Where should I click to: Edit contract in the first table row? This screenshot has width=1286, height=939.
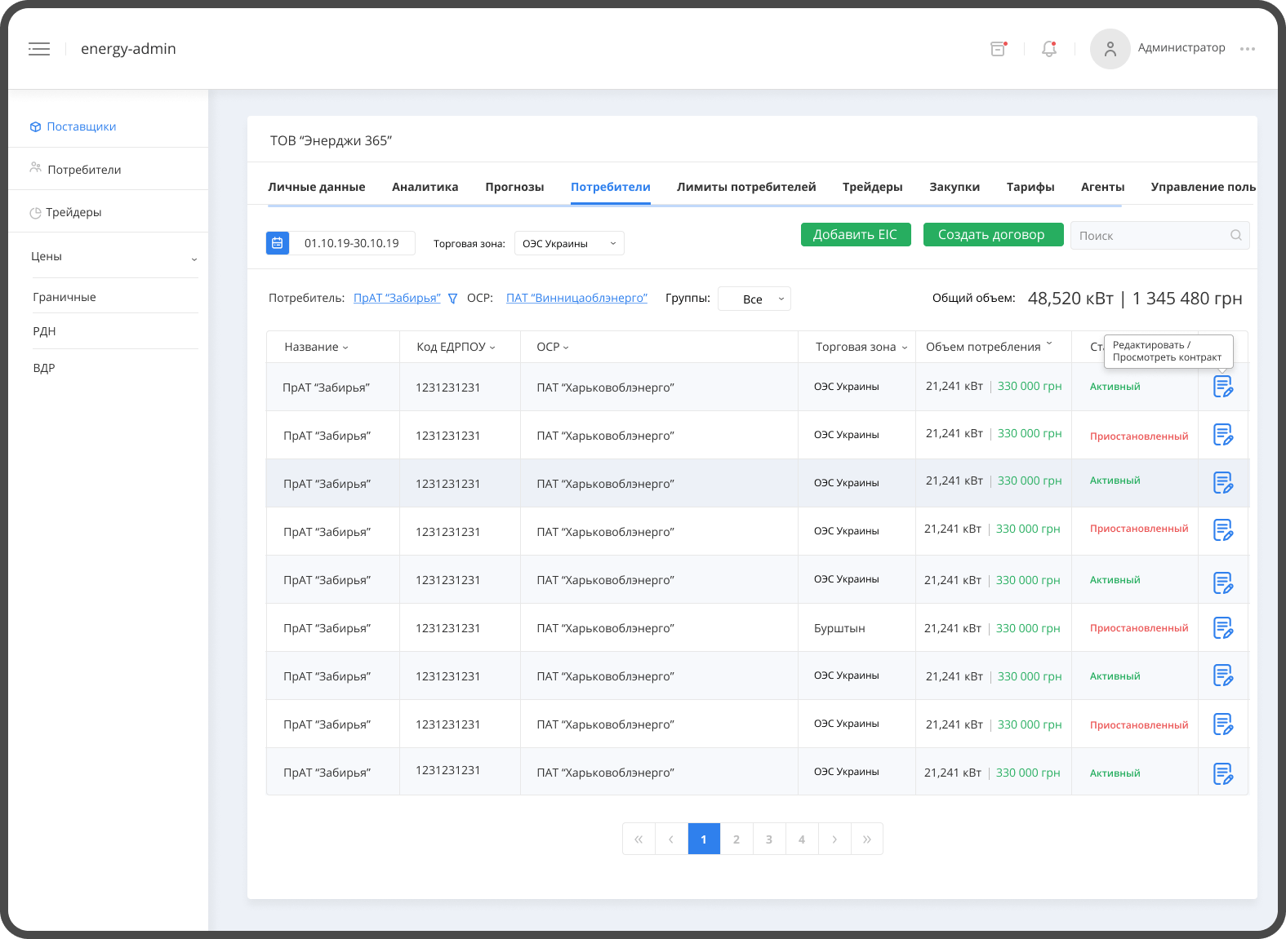[x=1222, y=387]
